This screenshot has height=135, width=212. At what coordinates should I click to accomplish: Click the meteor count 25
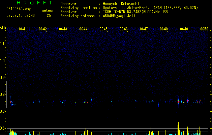pos(49,16)
